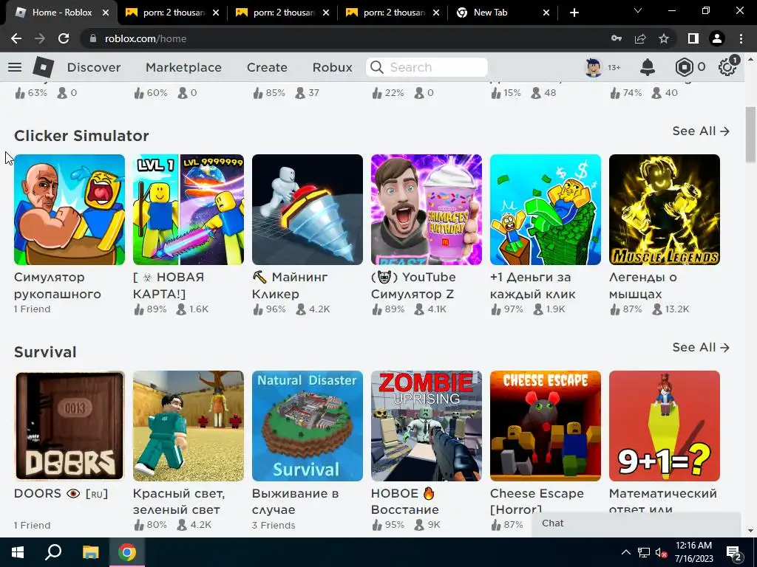Focus the Roblox Search field
Image resolution: width=757 pixels, height=567 pixels.
[427, 67]
